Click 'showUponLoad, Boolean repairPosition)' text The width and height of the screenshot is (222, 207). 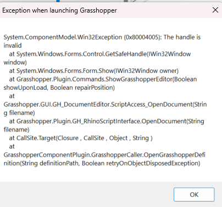(x=59, y=88)
